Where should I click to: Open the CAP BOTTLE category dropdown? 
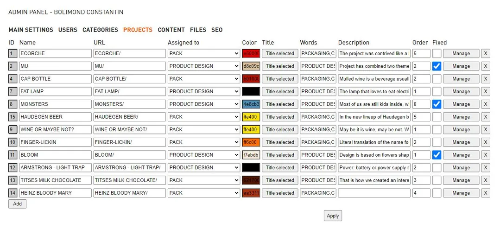[x=204, y=79]
